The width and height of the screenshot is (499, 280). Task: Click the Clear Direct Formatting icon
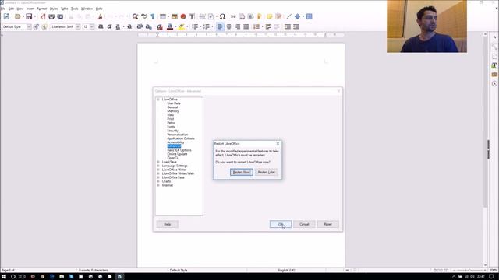coord(160,26)
